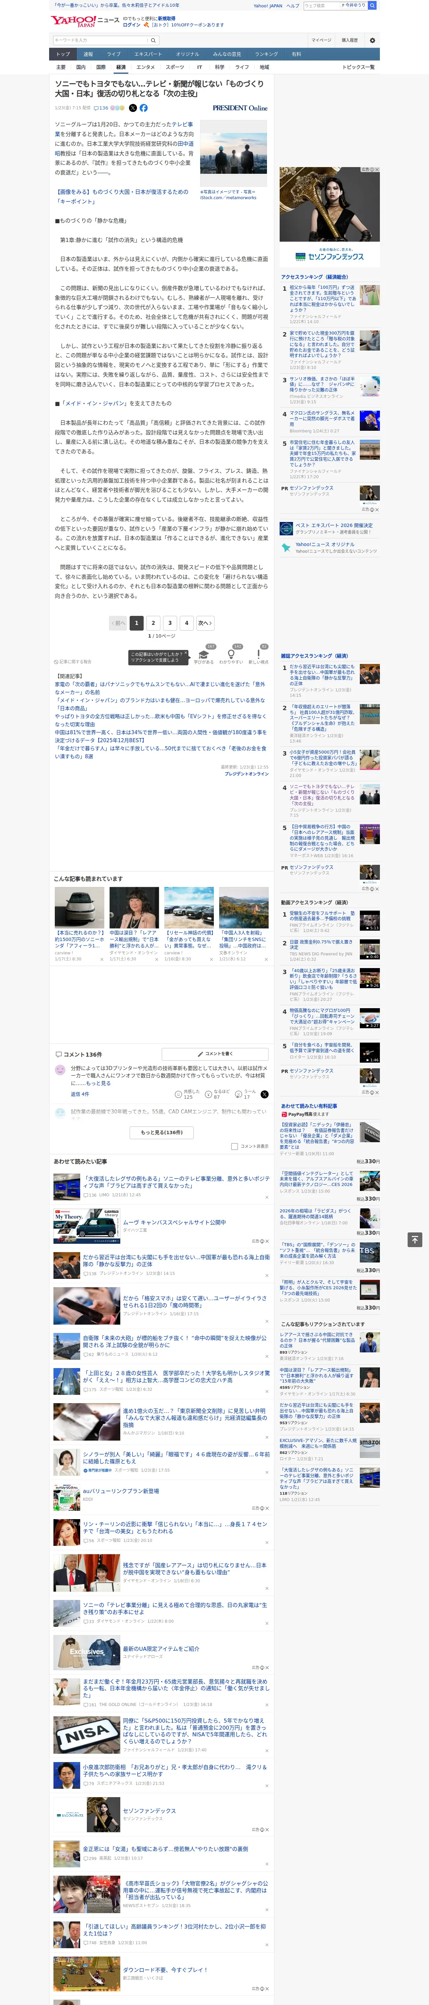Image resolution: width=429 pixels, height=2005 pixels.
Task: Toggle the コメント非表示 checkbox
Action: point(234,1146)
